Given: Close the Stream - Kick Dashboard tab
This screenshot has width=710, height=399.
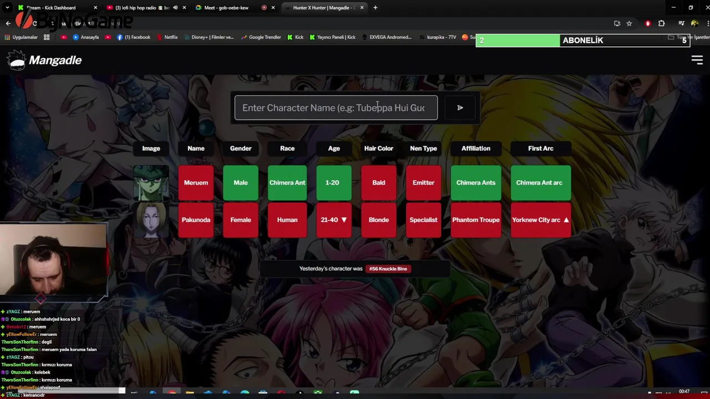Looking at the screenshot, I should 95,8.
